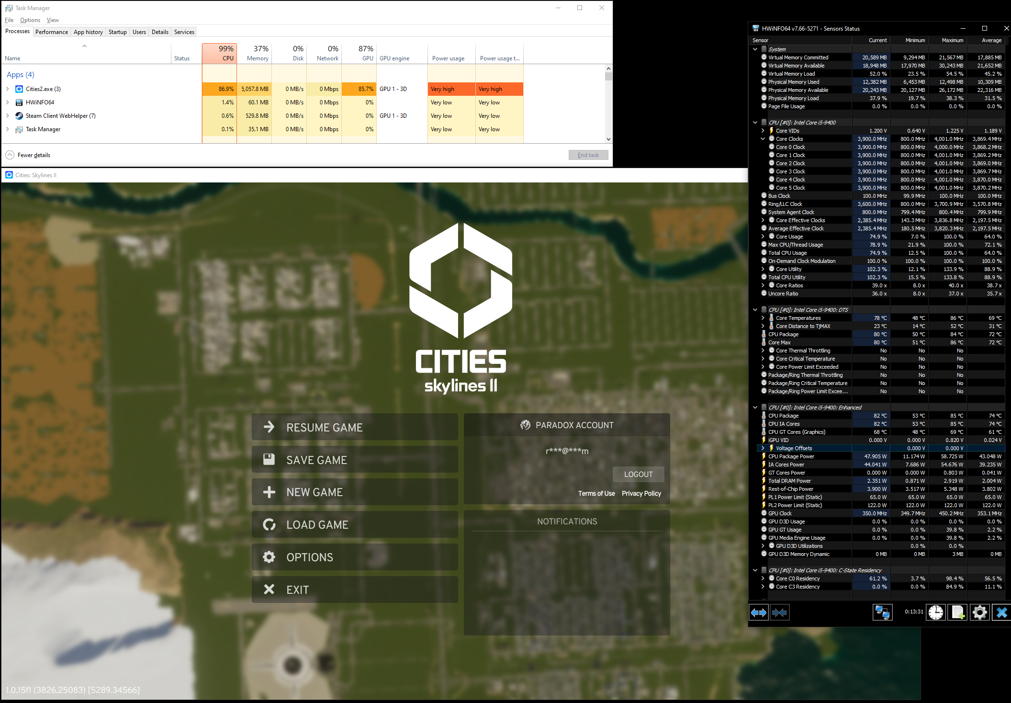Image resolution: width=1011 pixels, height=703 pixels.
Task: Open the Options menu in Task Manager
Action: coord(30,20)
